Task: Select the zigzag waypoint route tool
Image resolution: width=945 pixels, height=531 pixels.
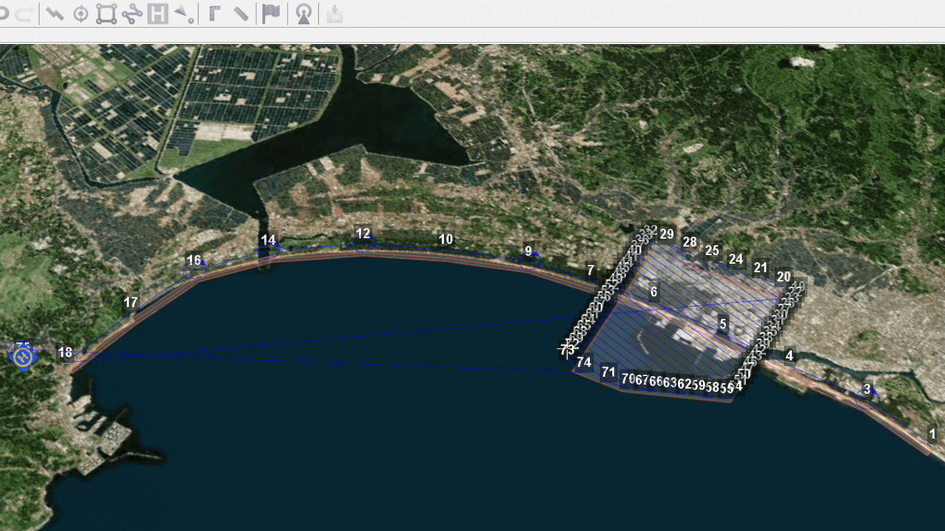Action: tap(55, 14)
